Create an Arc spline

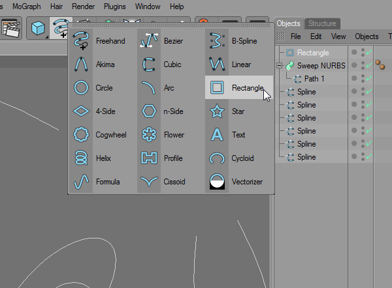click(x=171, y=88)
